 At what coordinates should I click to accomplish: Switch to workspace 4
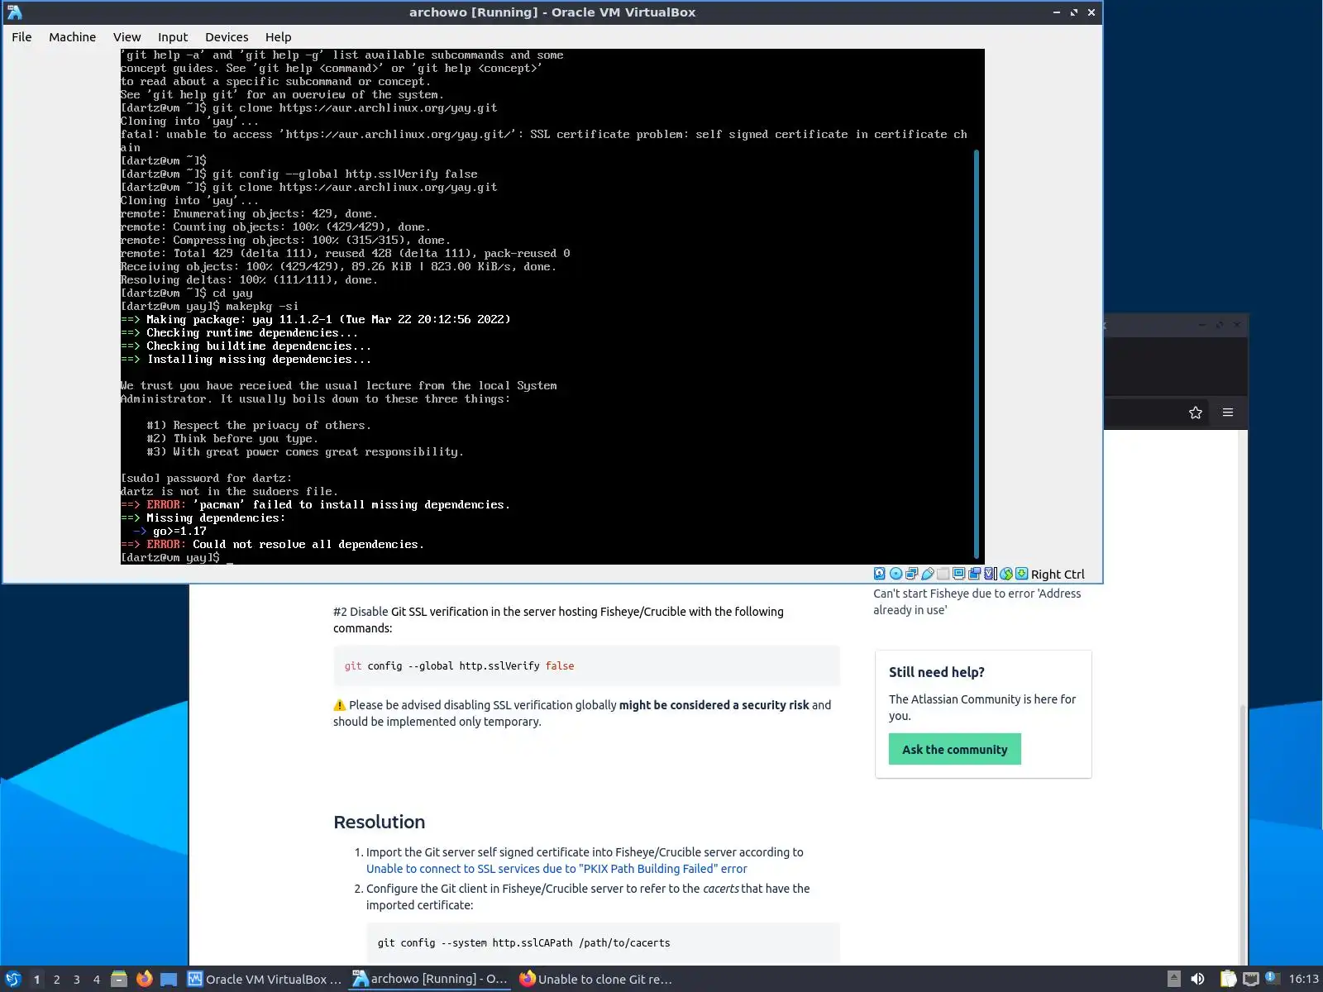[x=96, y=980]
